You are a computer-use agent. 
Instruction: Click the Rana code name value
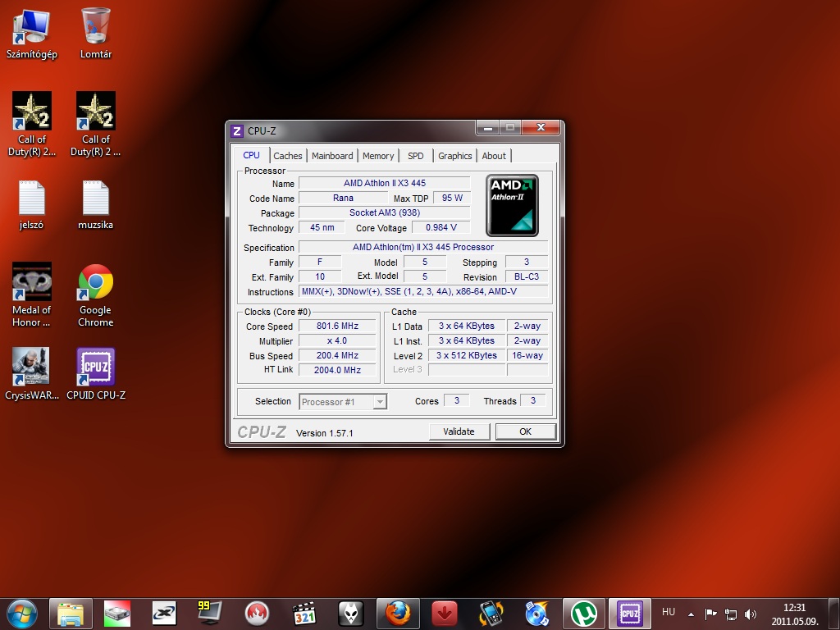pyautogui.click(x=343, y=198)
